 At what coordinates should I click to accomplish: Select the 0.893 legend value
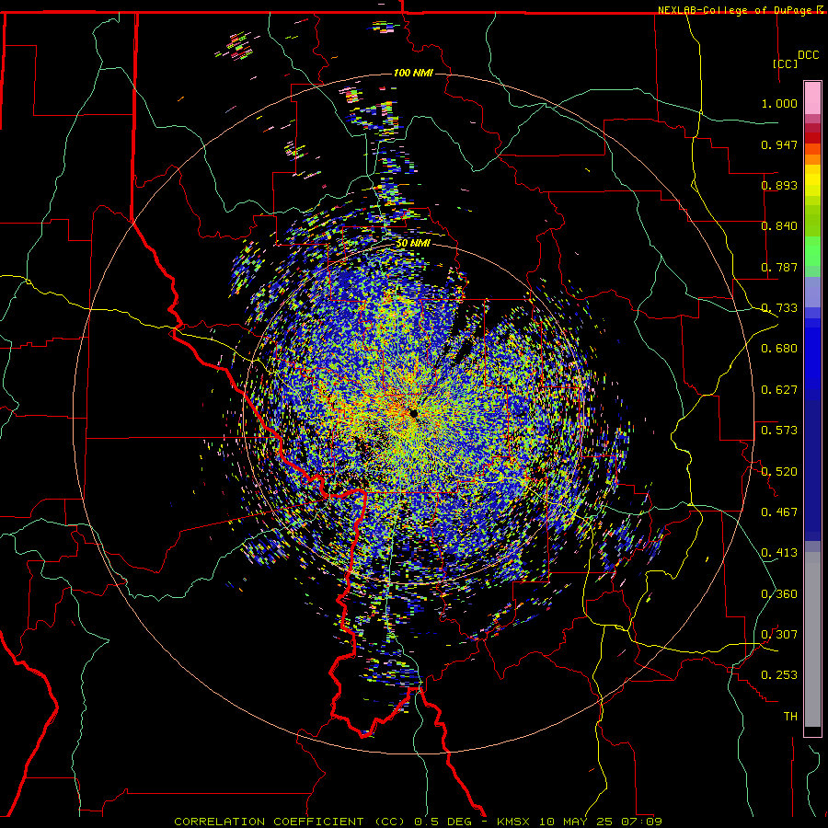(x=779, y=185)
